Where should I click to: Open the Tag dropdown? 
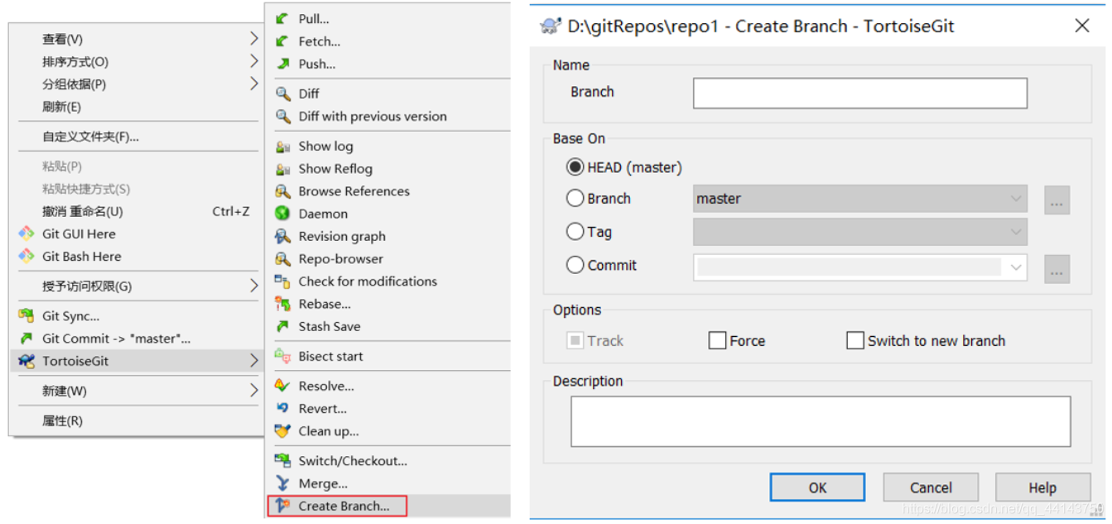(x=1016, y=232)
